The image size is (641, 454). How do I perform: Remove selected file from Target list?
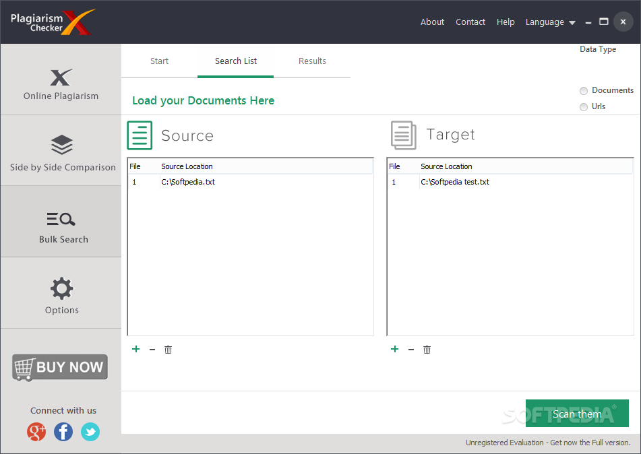click(411, 350)
